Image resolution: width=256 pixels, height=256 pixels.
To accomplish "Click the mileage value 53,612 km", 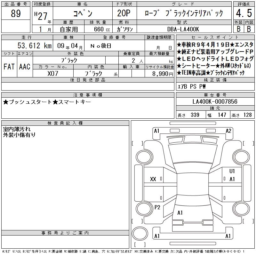I will 35,45.
